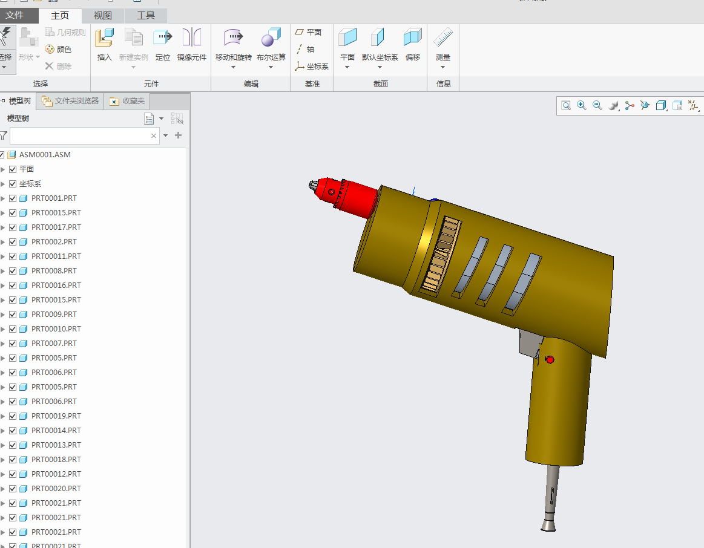Open the 测量 dropdown arrow
This screenshot has height=548, width=704.
(x=442, y=67)
